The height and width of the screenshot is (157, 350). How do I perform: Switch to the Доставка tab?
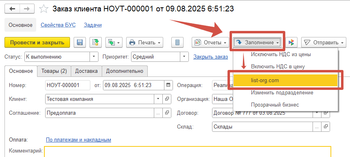(86, 71)
